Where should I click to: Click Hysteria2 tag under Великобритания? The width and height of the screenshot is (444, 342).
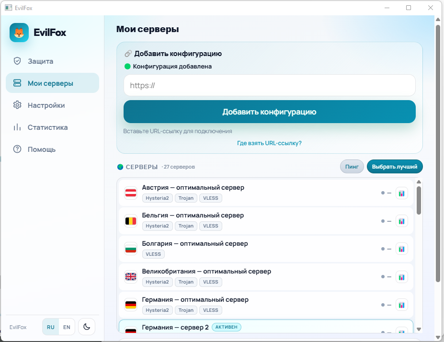tap(157, 282)
